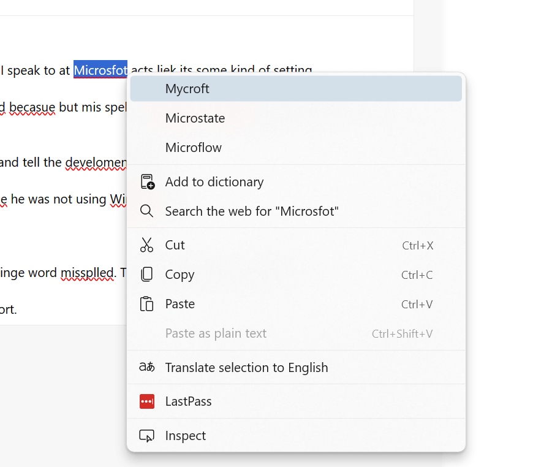
Task: Click the Add to dictionary icon
Action: click(147, 182)
